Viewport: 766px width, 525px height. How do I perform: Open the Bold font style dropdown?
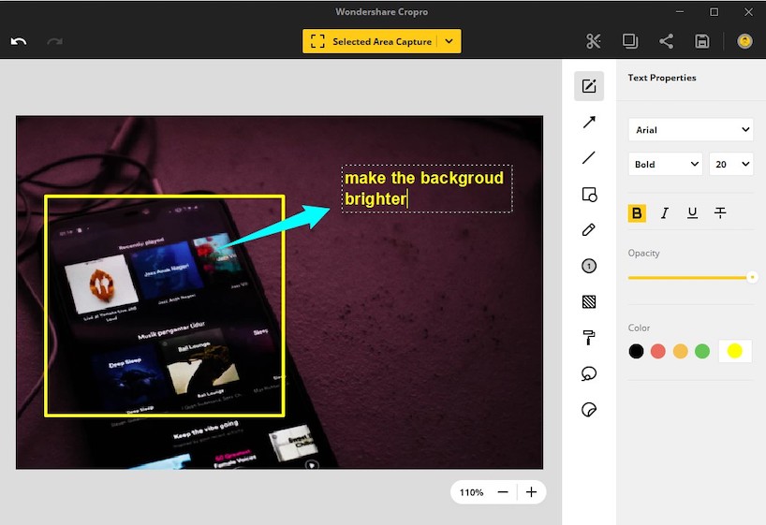tap(666, 164)
